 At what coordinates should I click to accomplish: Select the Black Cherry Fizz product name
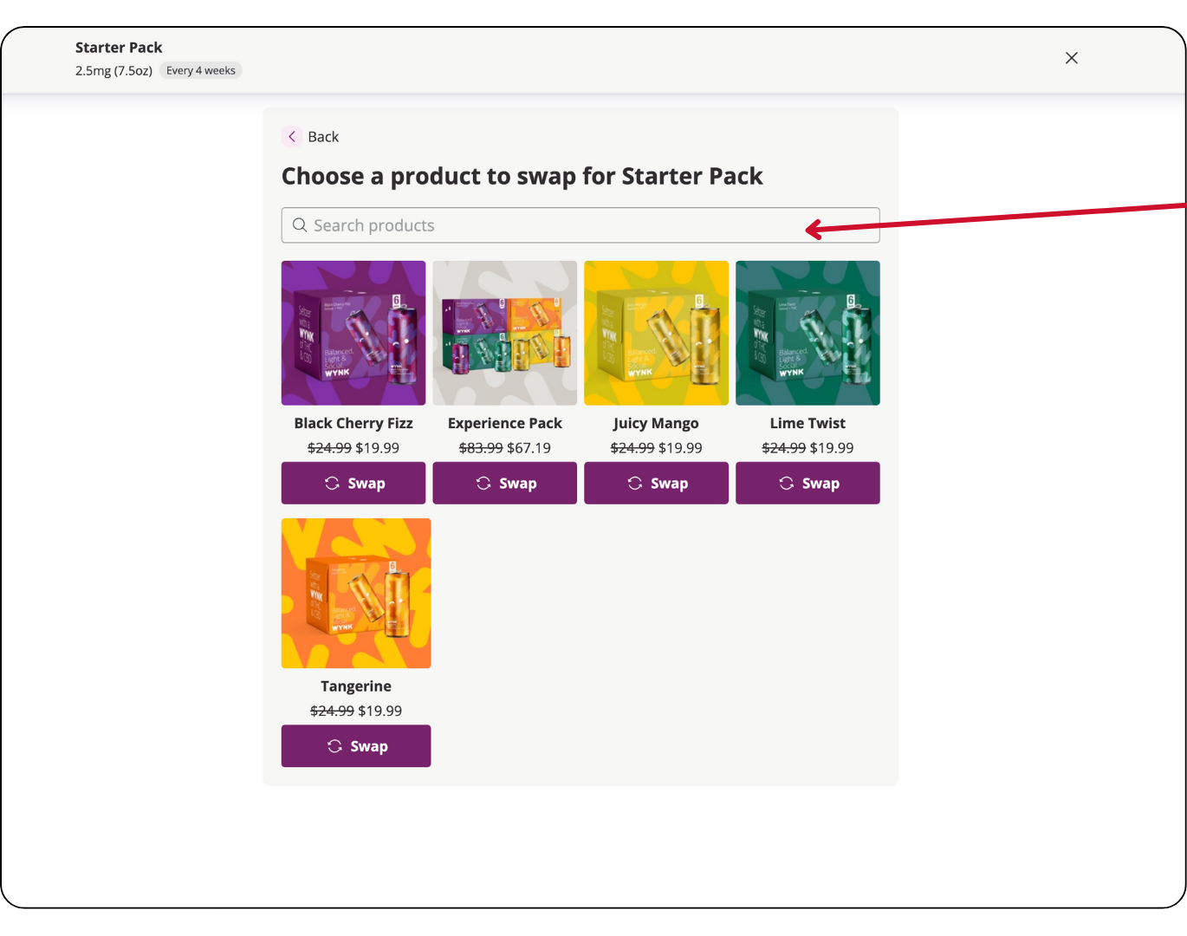[x=354, y=423]
